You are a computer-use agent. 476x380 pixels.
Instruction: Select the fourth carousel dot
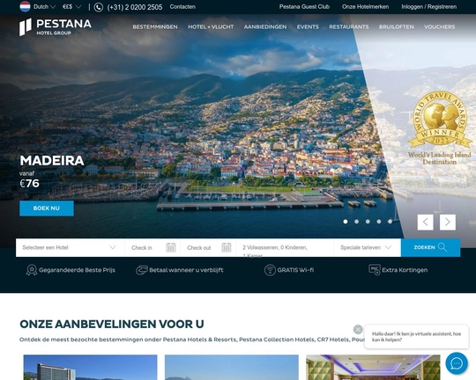[x=379, y=222]
